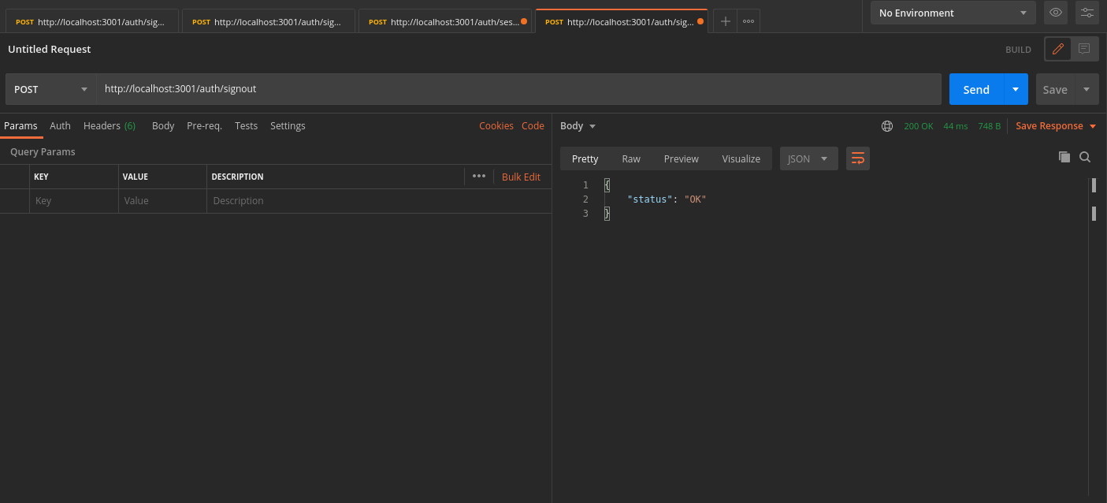Switch to the Tests tab

click(246, 125)
